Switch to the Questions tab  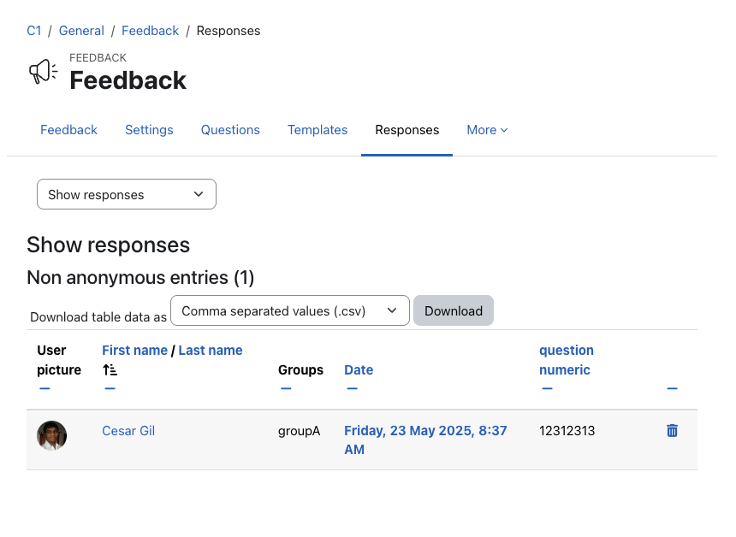(x=230, y=130)
